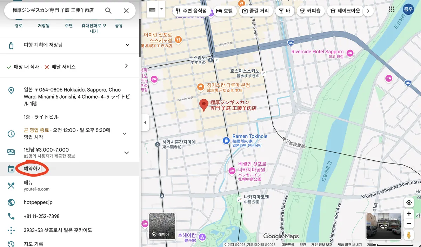Copy the address text starting with 일본 〒064-0806
Image resolution: width=421 pixels, height=247 pixels.
[77, 97]
